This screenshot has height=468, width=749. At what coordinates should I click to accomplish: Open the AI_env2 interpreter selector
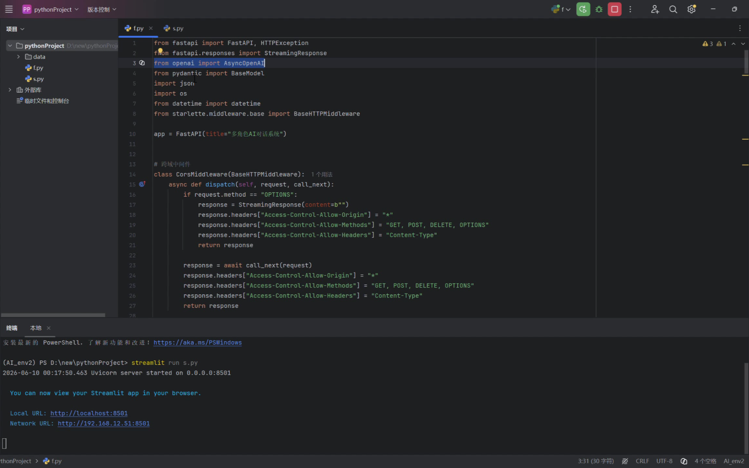tap(734, 461)
